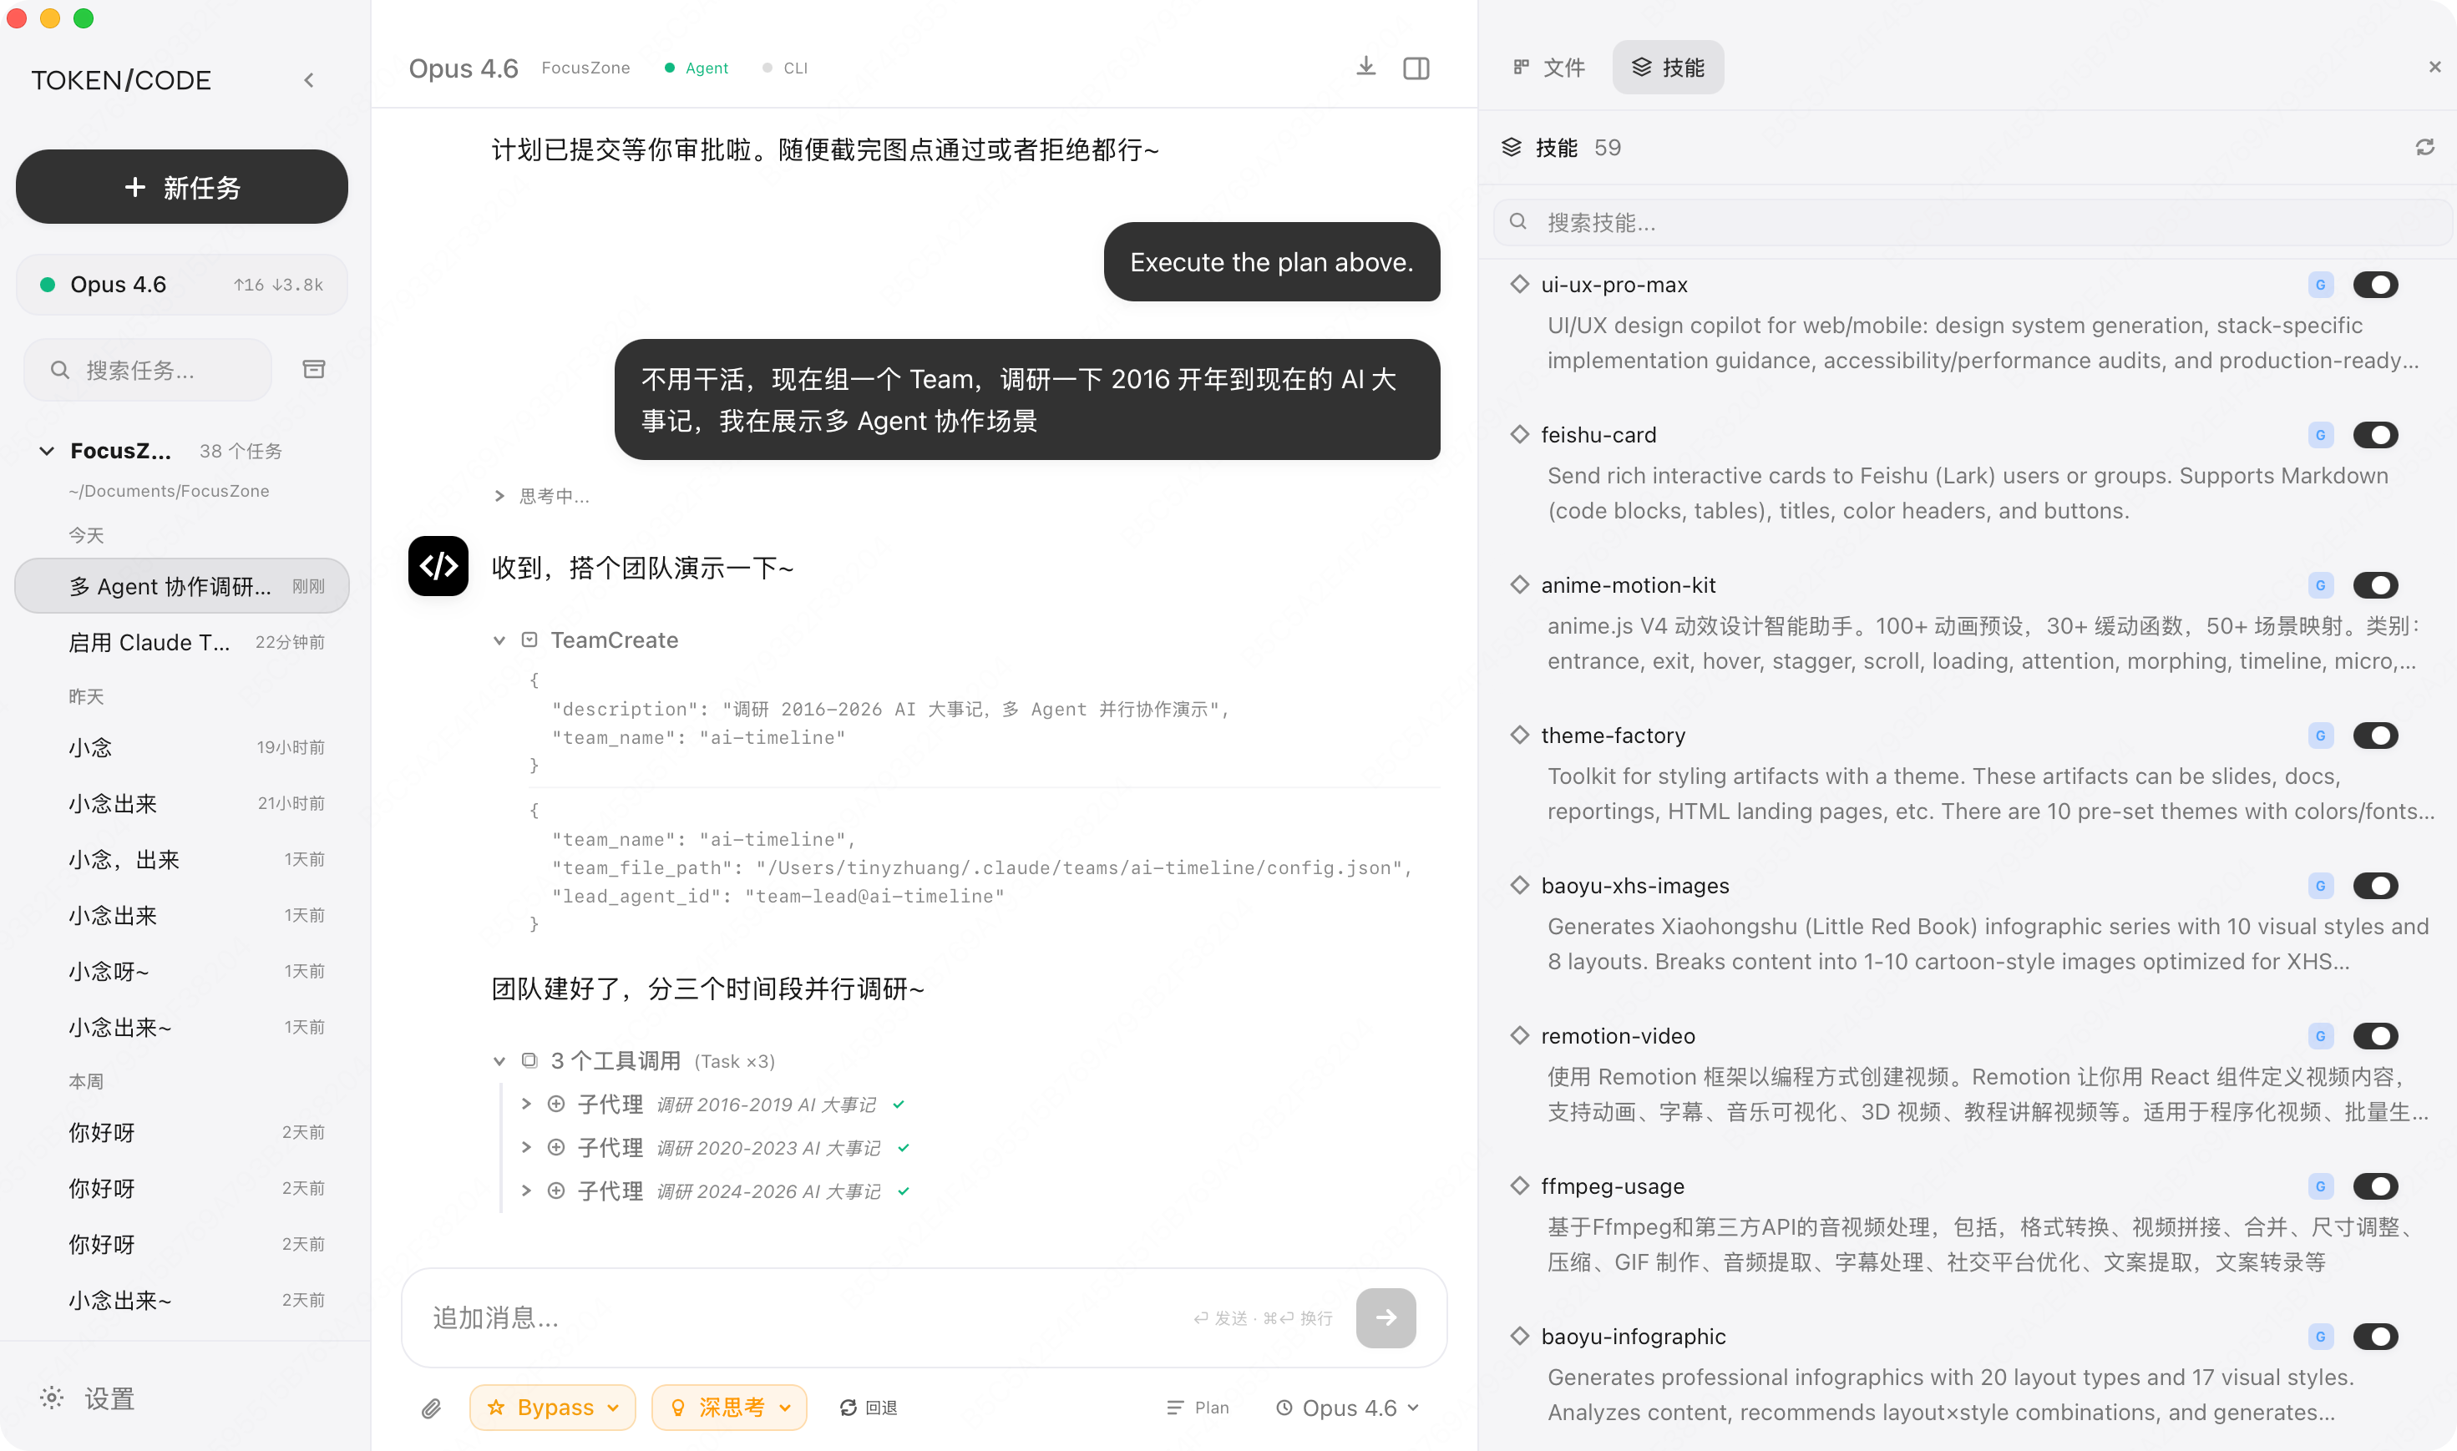Turn off the anime-motion-kit skill
Image resolution: width=2457 pixels, height=1451 pixels.
[2375, 584]
